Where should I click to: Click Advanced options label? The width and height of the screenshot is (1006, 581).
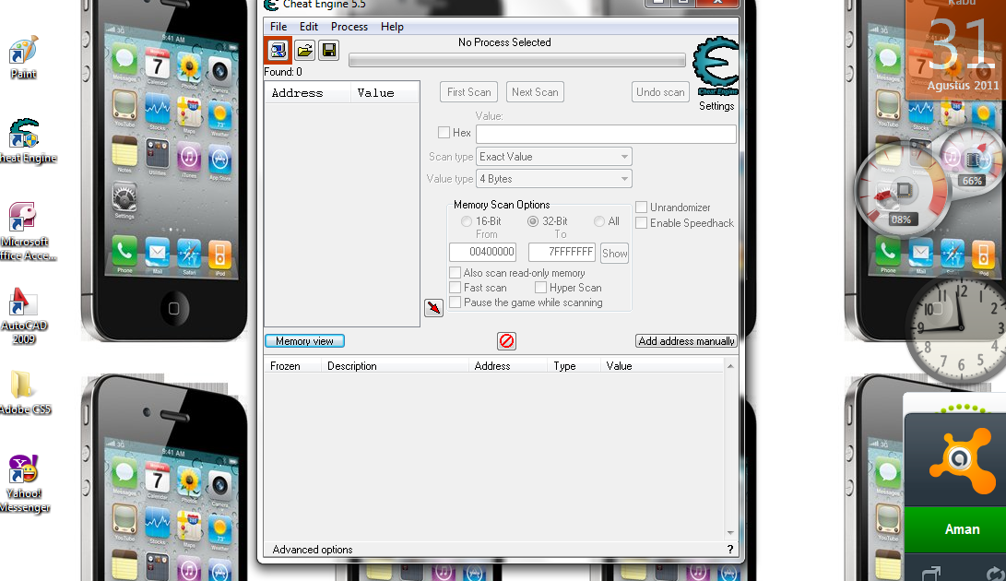pyautogui.click(x=313, y=550)
